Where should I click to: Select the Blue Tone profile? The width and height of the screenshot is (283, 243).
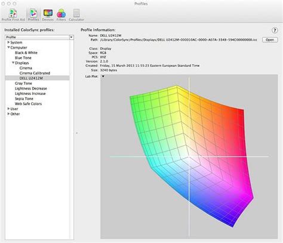coord(23,58)
